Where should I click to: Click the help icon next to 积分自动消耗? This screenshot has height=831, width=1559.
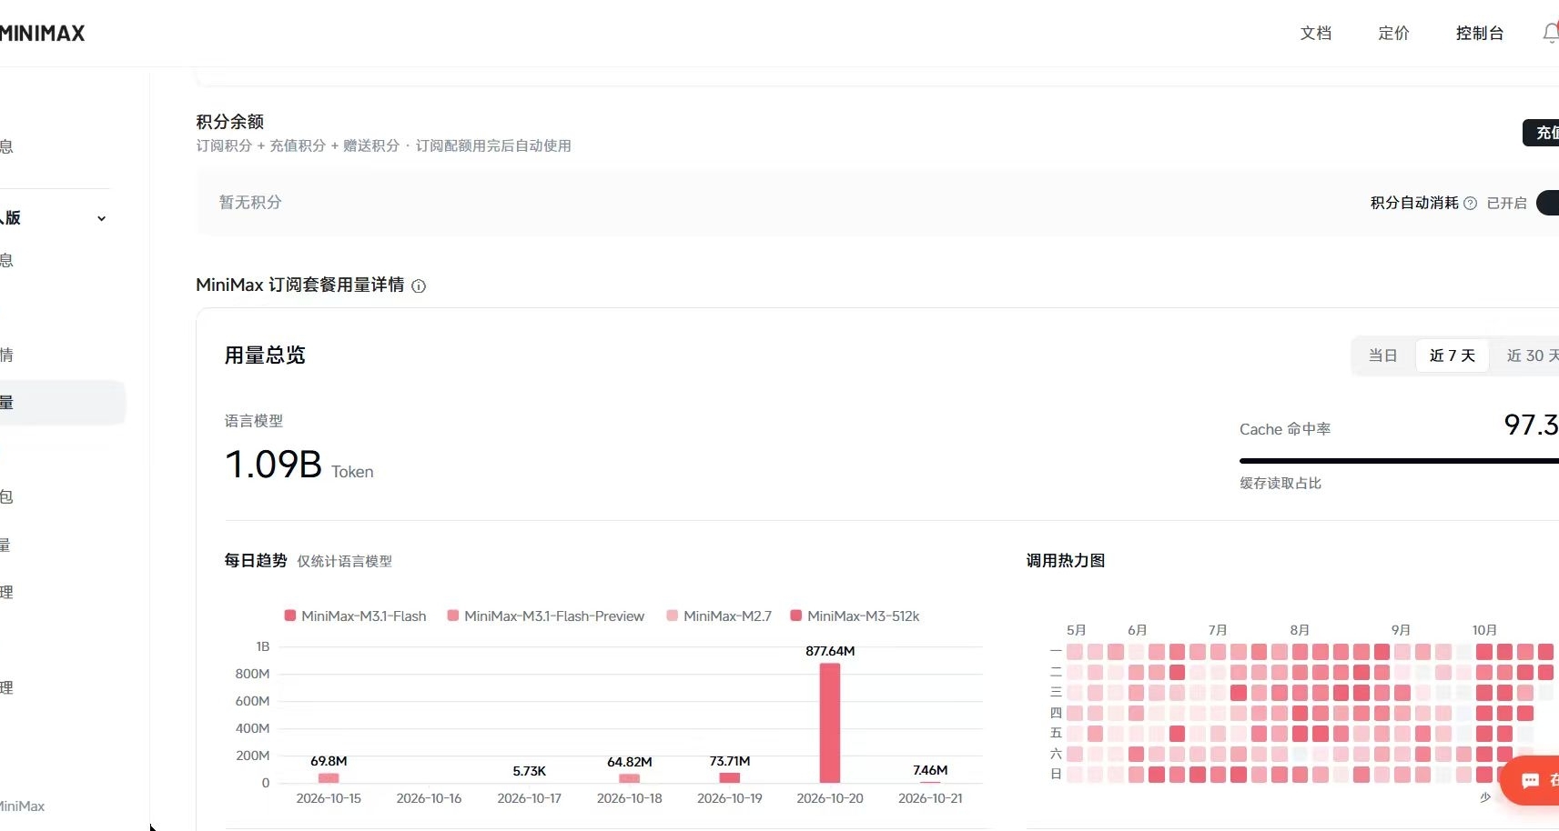[1470, 203]
